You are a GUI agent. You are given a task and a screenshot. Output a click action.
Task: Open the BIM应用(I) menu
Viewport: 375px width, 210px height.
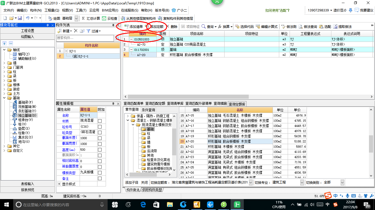[x=110, y=10]
